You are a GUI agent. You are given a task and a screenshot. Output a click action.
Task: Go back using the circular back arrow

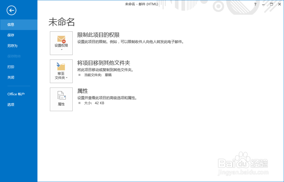coord(11,11)
